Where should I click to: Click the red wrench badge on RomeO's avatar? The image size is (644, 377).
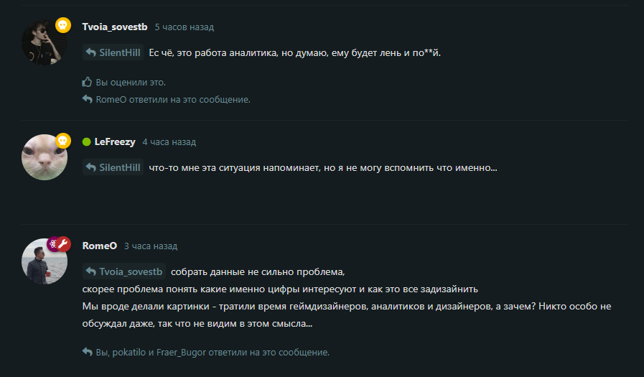pyautogui.click(x=63, y=244)
